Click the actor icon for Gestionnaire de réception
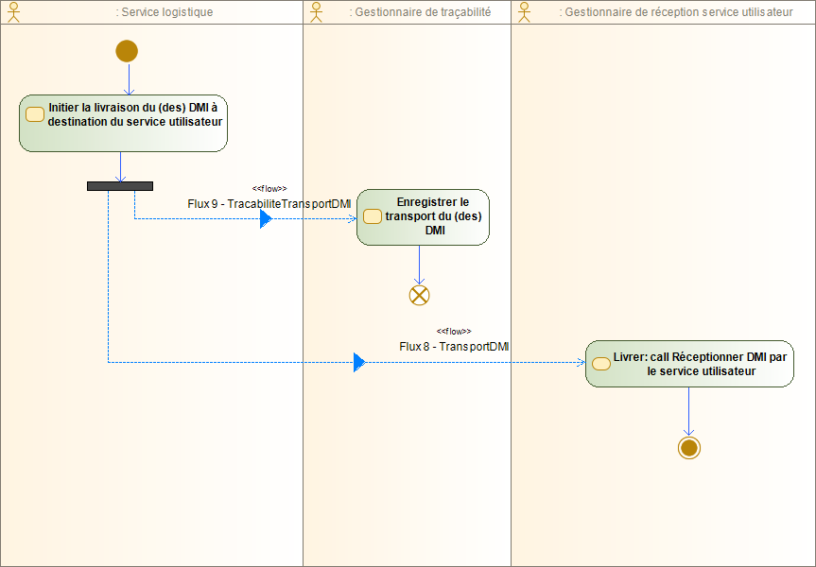 pos(522,12)
